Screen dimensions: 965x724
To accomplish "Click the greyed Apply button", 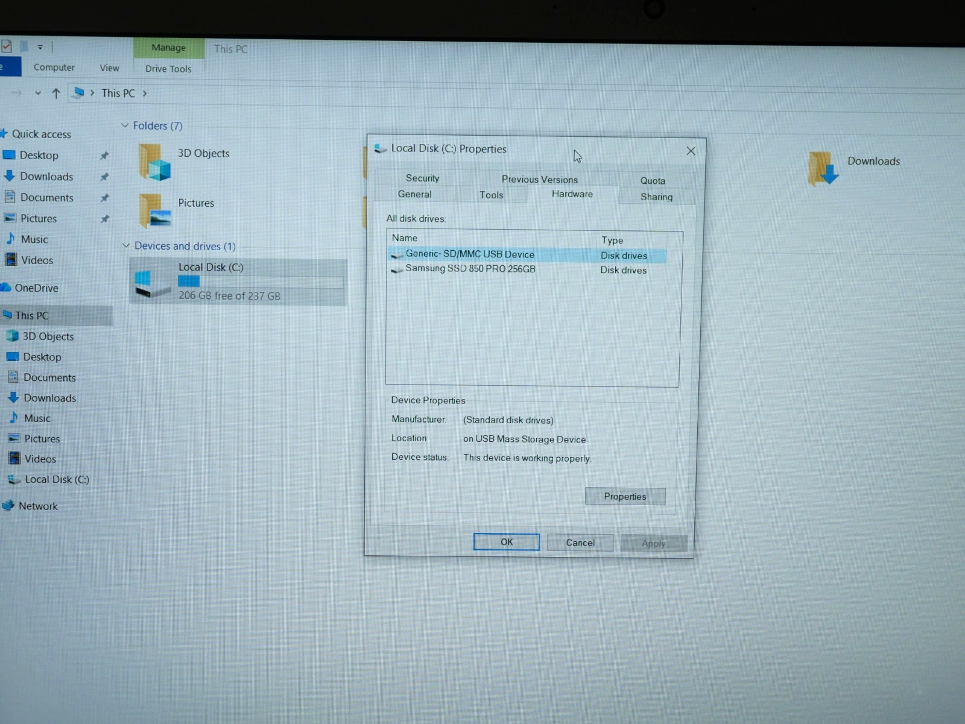I will click(x=653, y=543).
